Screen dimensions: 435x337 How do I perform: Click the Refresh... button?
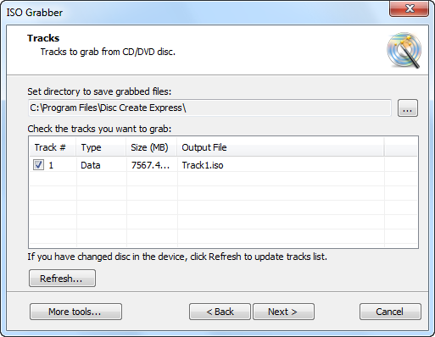(62, 279)
